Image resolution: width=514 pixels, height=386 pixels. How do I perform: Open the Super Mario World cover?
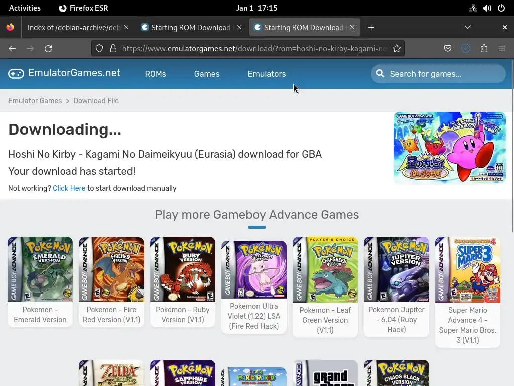(253, 377)
